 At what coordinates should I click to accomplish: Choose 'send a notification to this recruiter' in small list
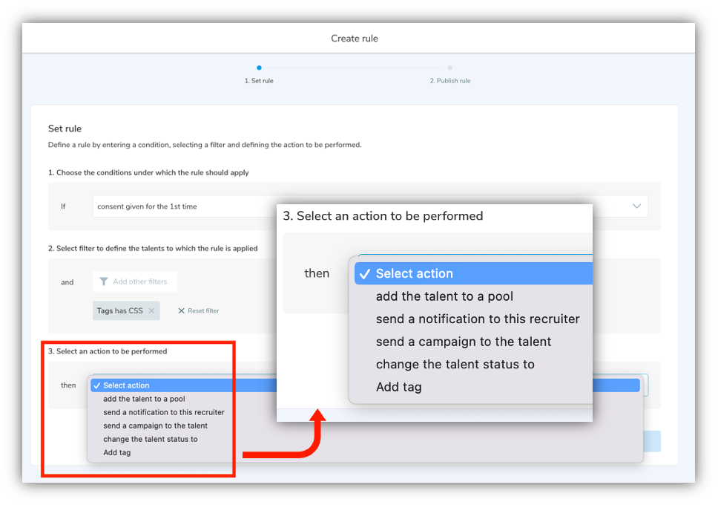click(163, 412)
